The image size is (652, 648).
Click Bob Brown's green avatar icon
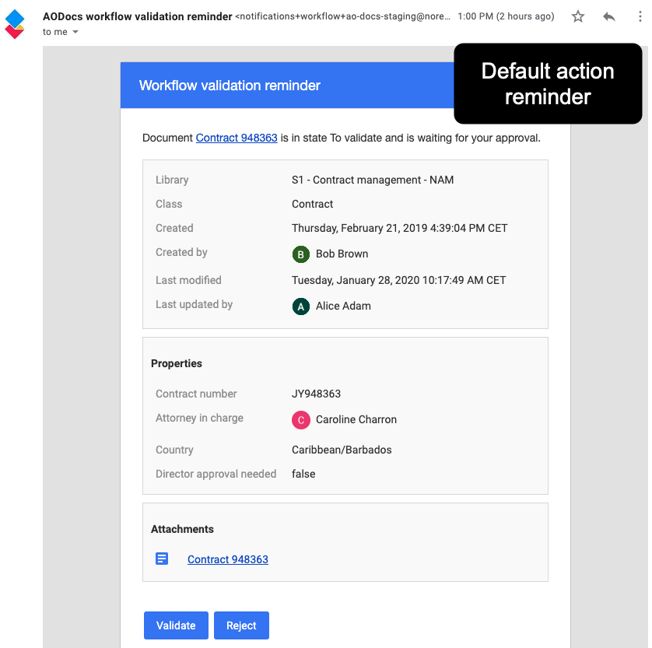pos(300,254)
